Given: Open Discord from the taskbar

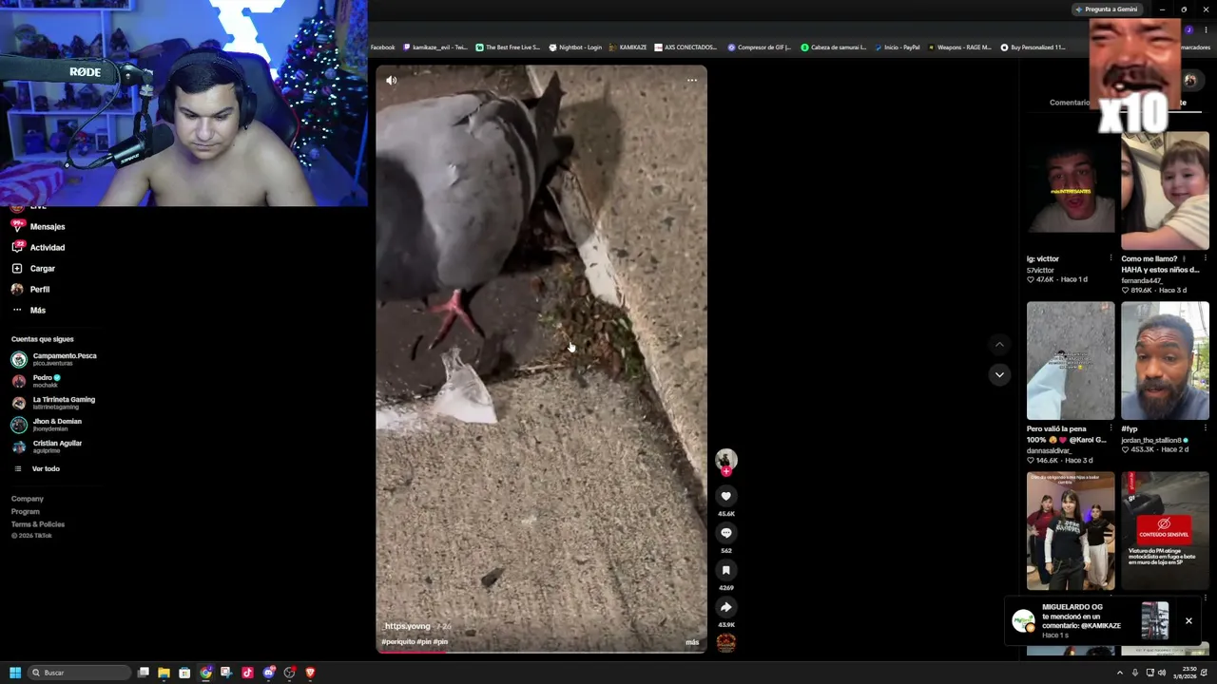Looking at the screenshot, I should pos(269,673).
